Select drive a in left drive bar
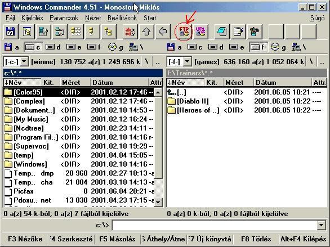The image size is (330, 247). tap(12, 47)
